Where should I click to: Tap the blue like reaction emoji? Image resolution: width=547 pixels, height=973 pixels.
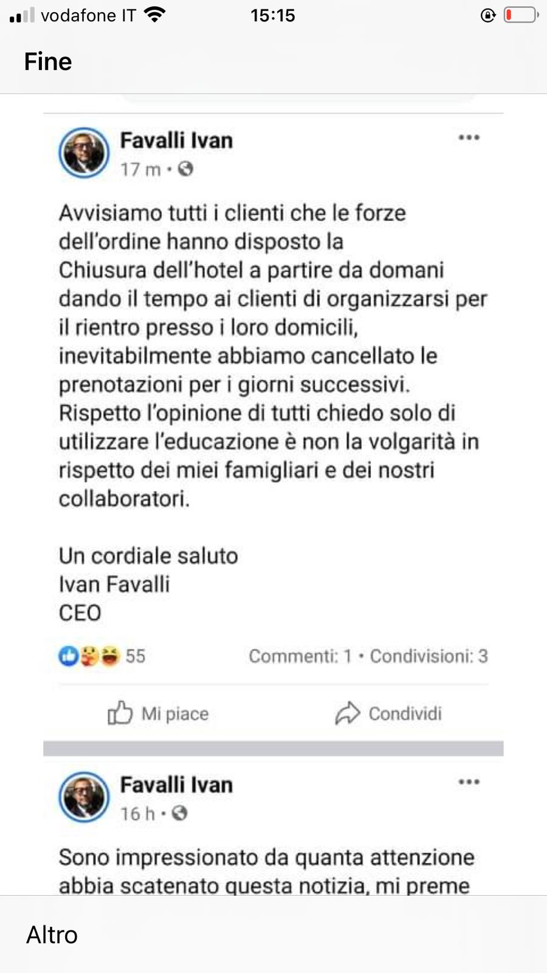click(x=68, y=656)
